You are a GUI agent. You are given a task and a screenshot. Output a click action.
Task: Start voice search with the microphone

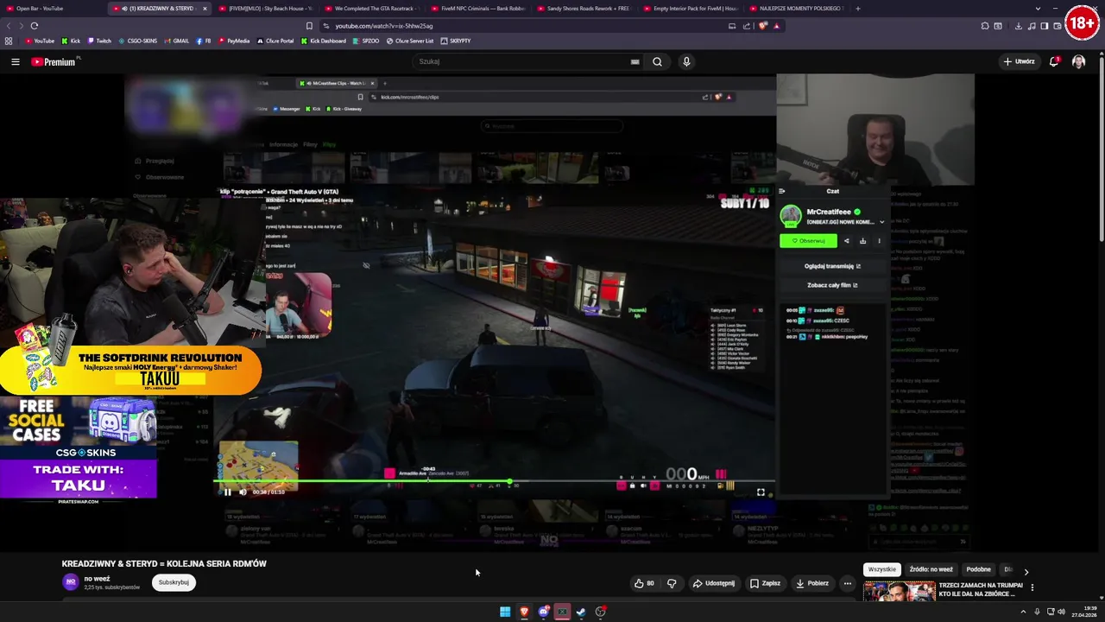(686, 61)
